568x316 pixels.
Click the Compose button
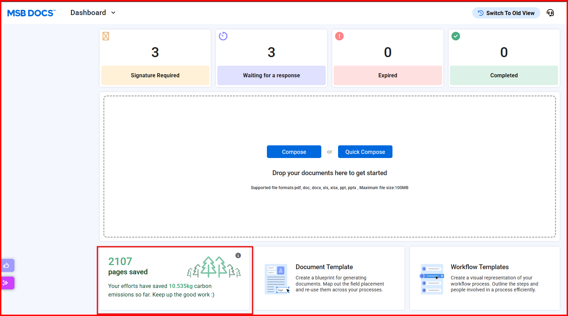(x=294, y=152)
